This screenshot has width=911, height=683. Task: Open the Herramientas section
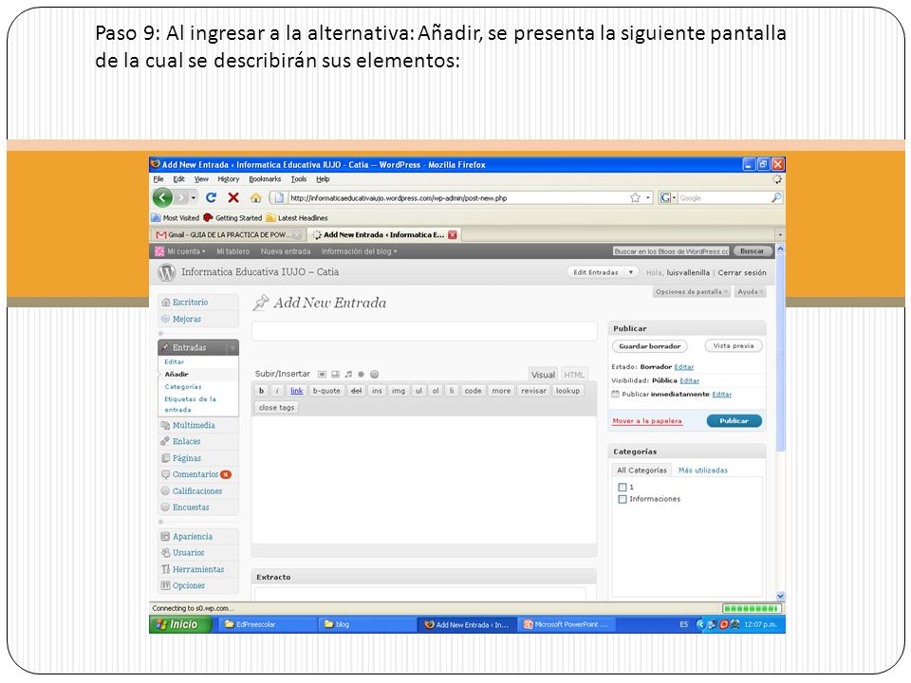[x=198, y=569]
